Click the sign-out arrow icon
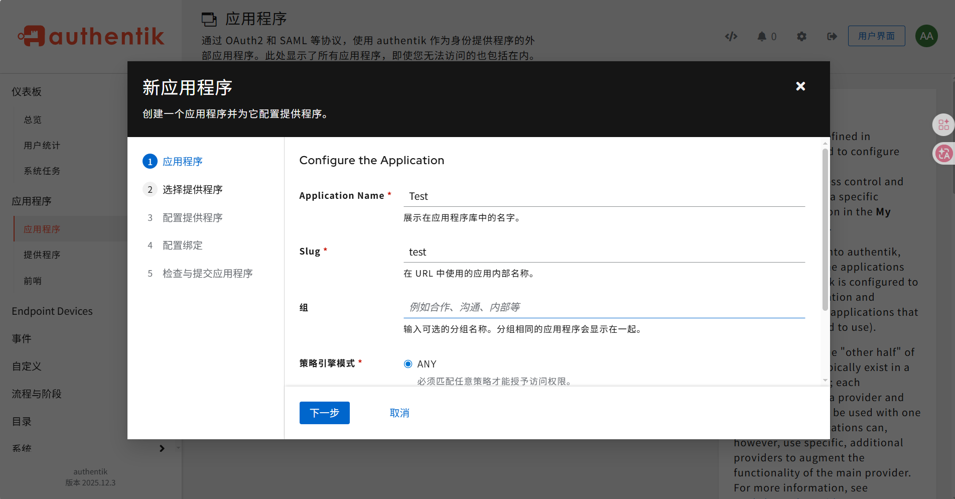 pyautogui.click(x=832, y=36)
